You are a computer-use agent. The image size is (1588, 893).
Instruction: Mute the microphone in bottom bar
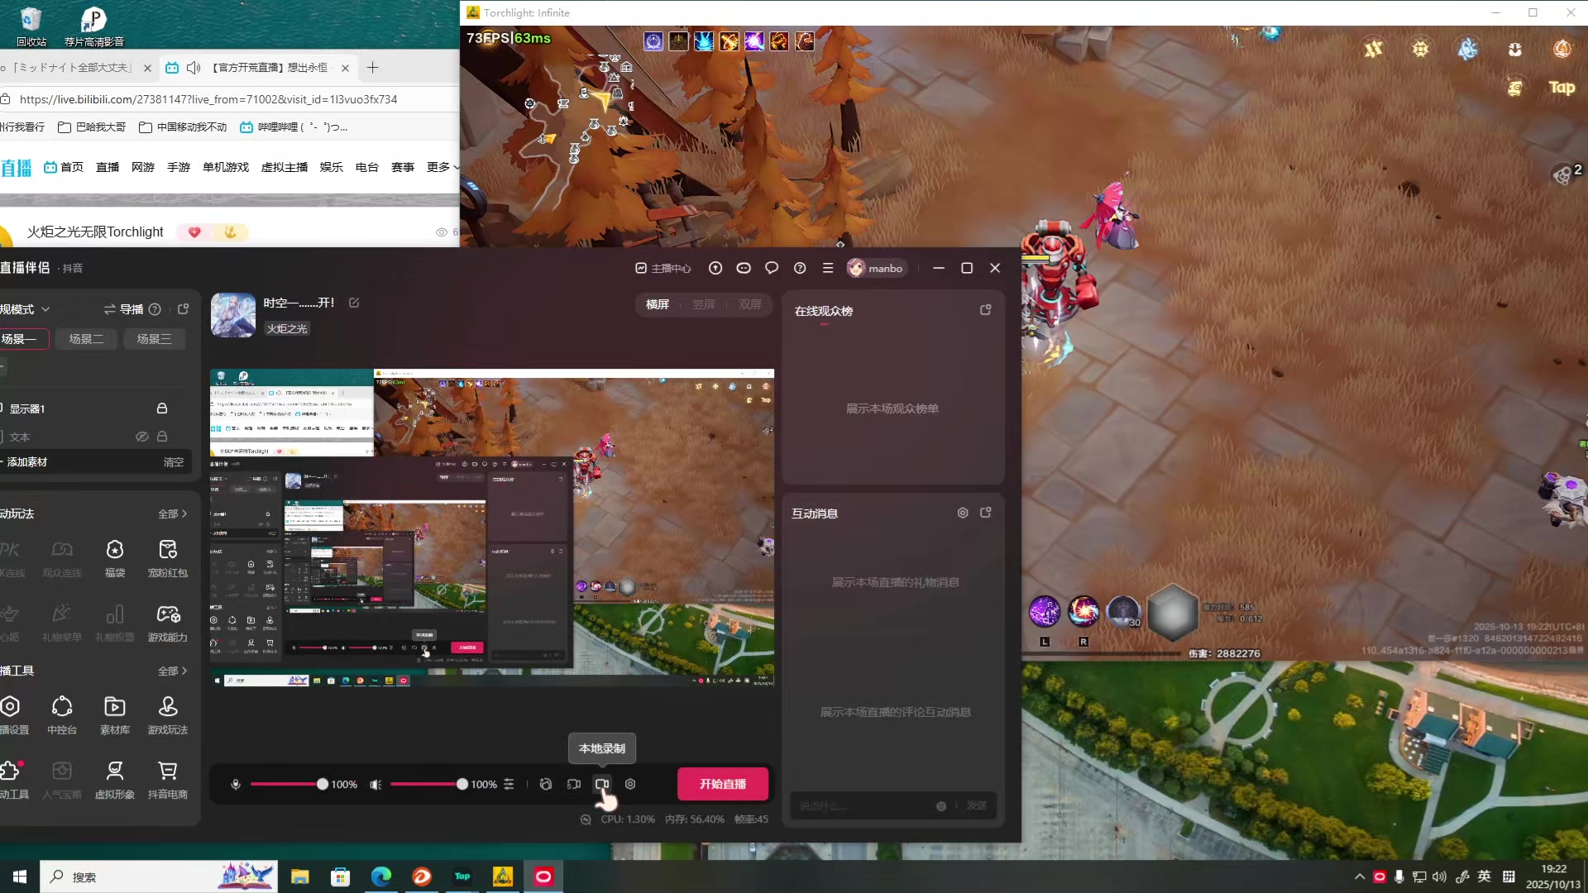[236, 784]
